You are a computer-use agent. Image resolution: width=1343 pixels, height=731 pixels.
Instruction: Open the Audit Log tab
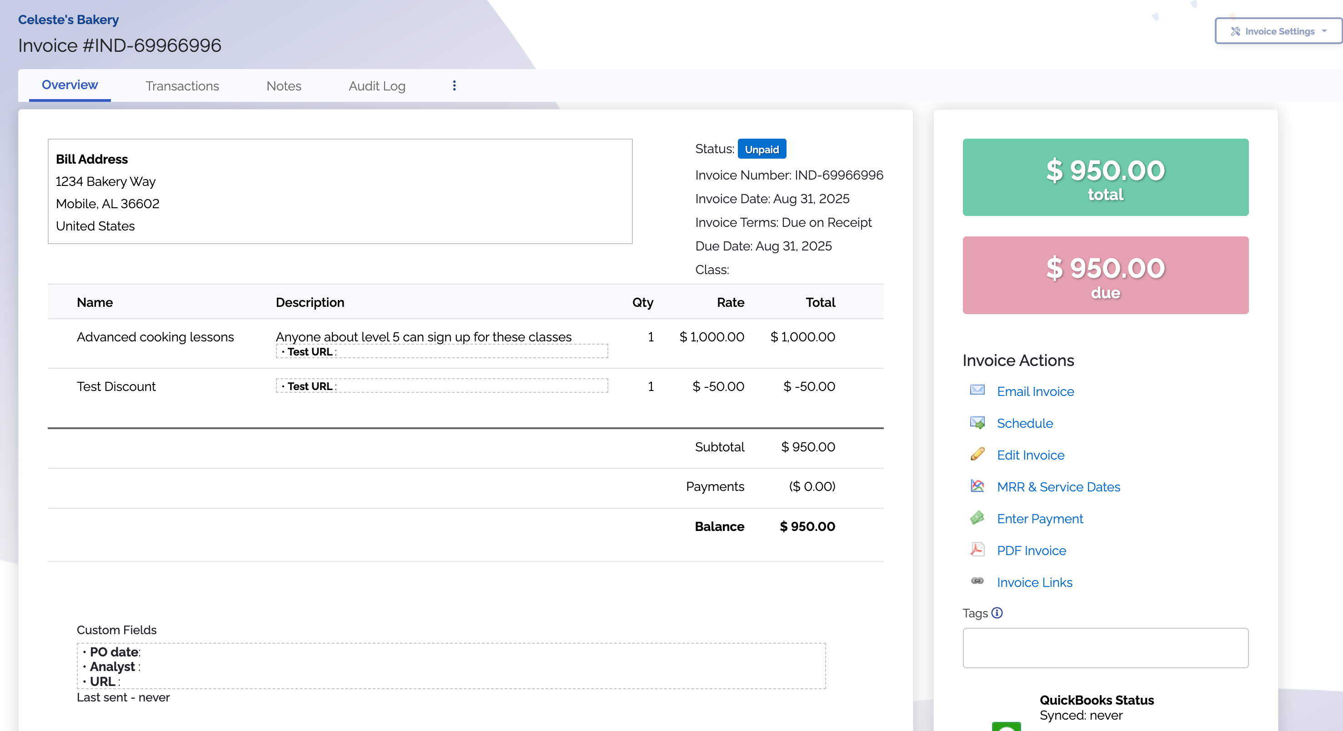point(376,86)
